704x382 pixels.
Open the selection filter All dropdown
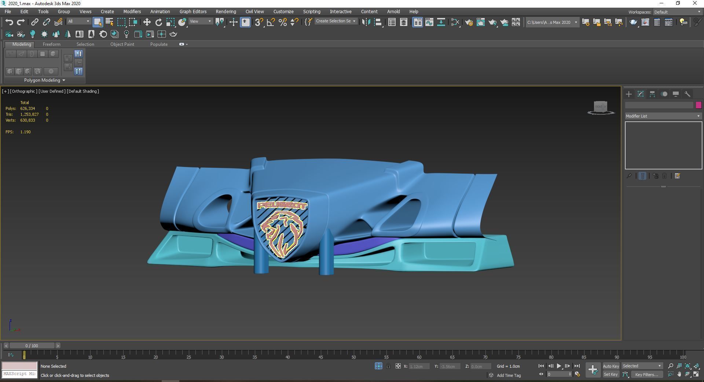tap(78, 22)
